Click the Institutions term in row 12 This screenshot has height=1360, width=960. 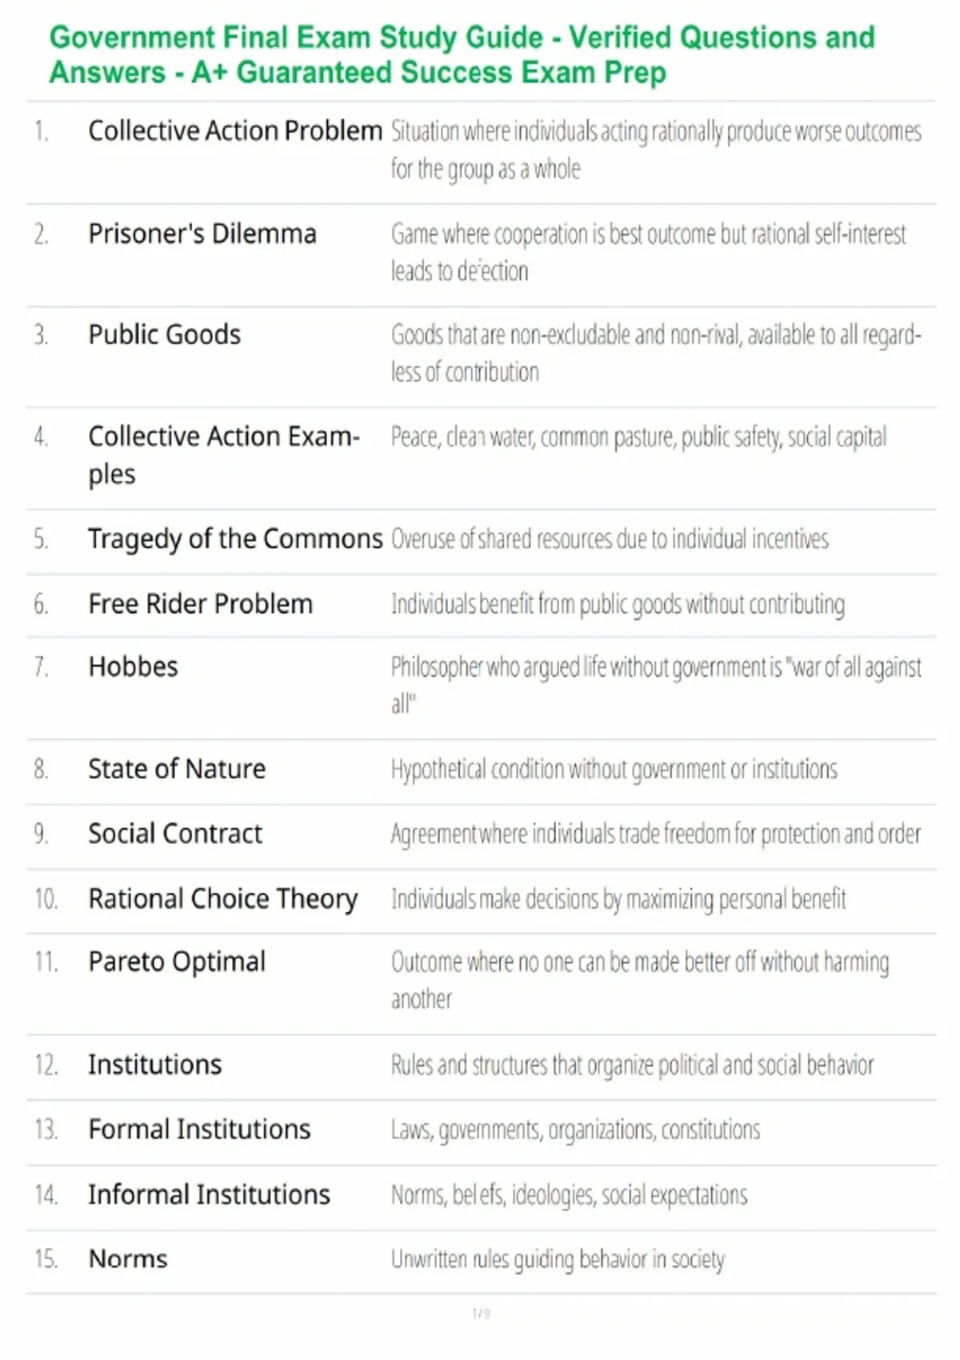(x=154, y=1065)
